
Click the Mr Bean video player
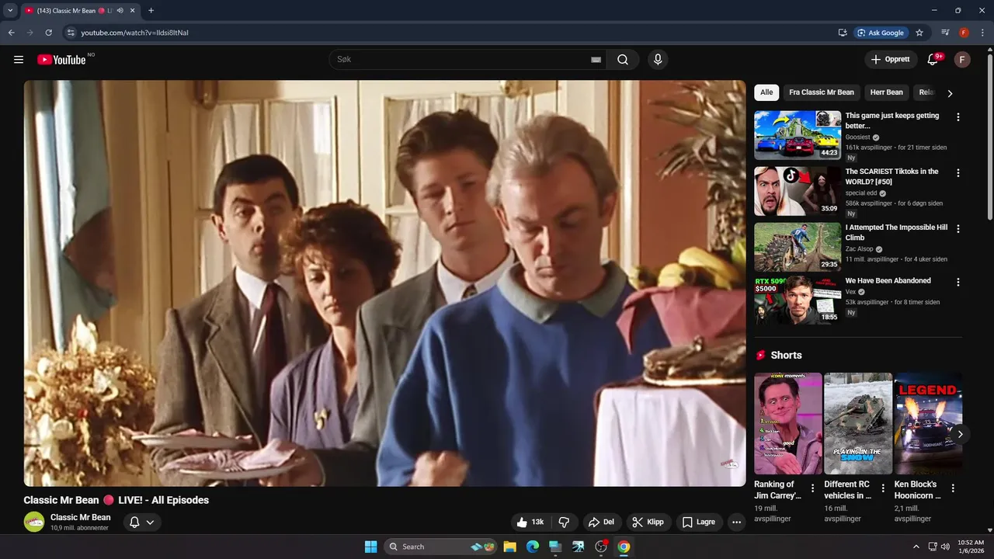(384, 283)
